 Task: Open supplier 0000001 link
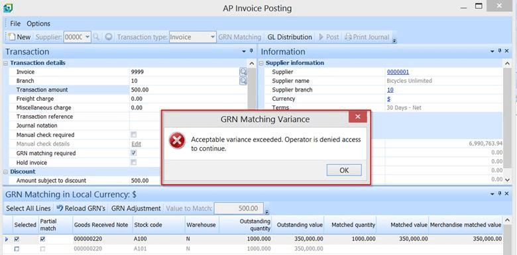pyautogui.click(x=398, y=72)
